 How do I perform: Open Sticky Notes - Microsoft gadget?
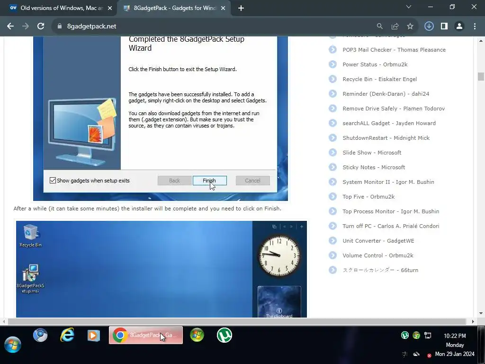pos(374,167)
